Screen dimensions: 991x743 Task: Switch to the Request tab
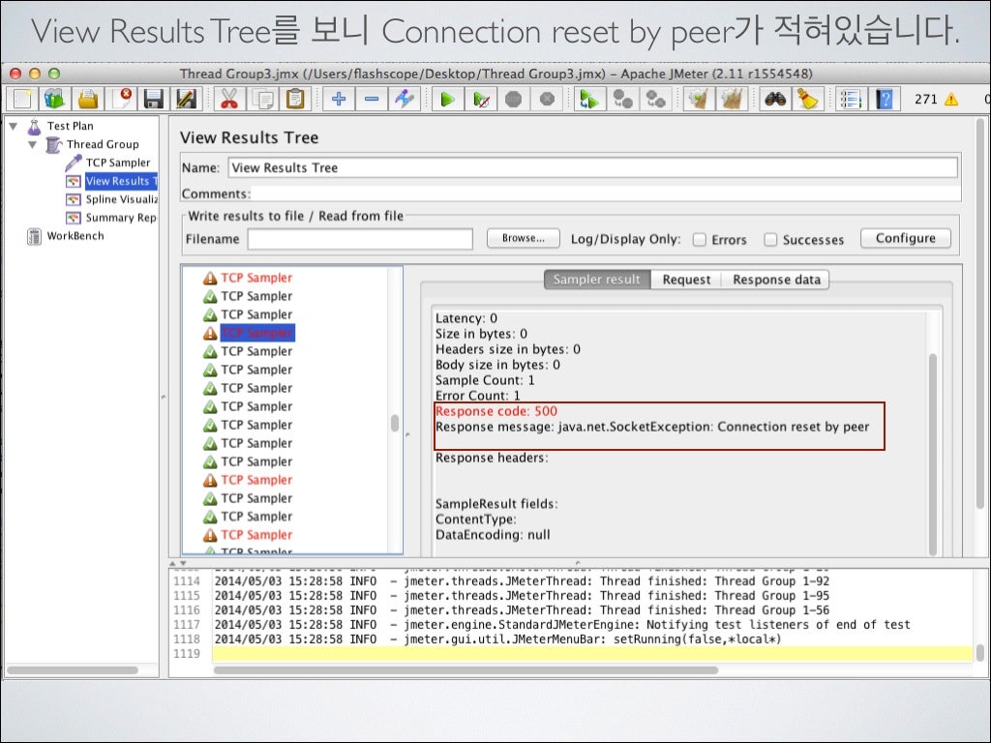click(686, 280)
